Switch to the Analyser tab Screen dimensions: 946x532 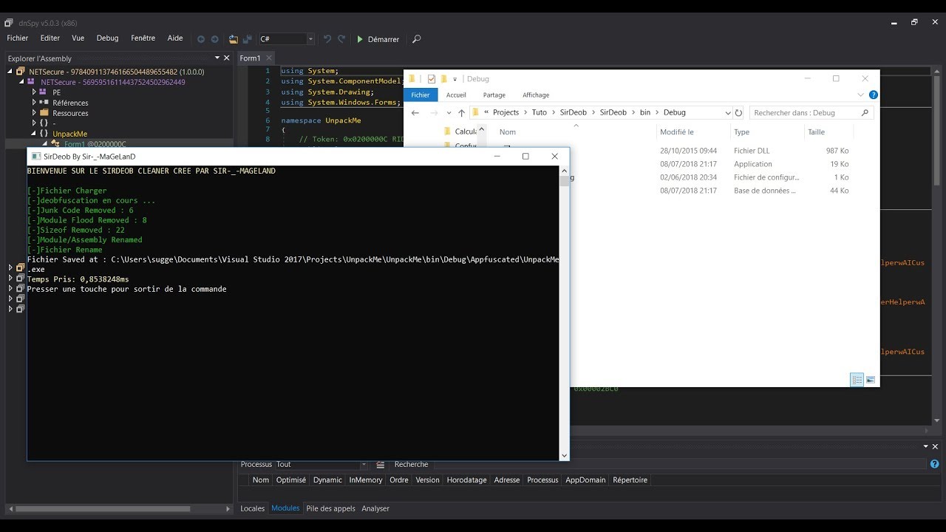pos(375,508)
